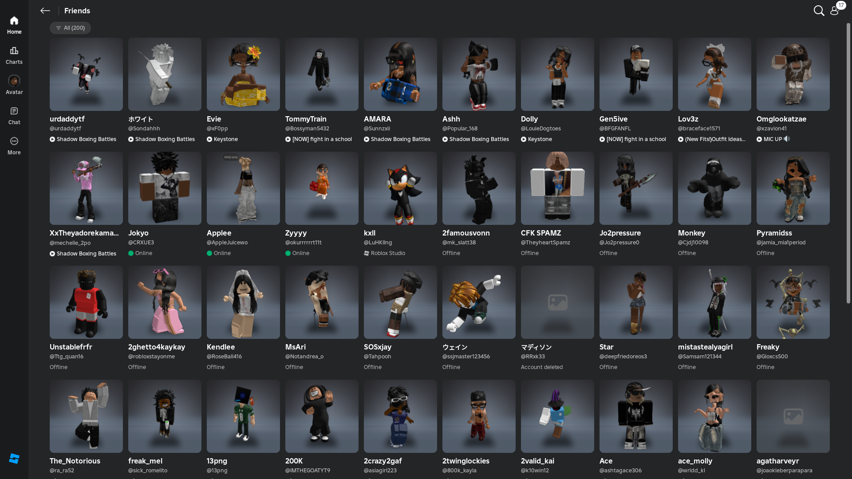Open TommyTrain's avatar thumbnail
Image resolution: width=852 pixels, height=479 pixels.
click(322, 74)
